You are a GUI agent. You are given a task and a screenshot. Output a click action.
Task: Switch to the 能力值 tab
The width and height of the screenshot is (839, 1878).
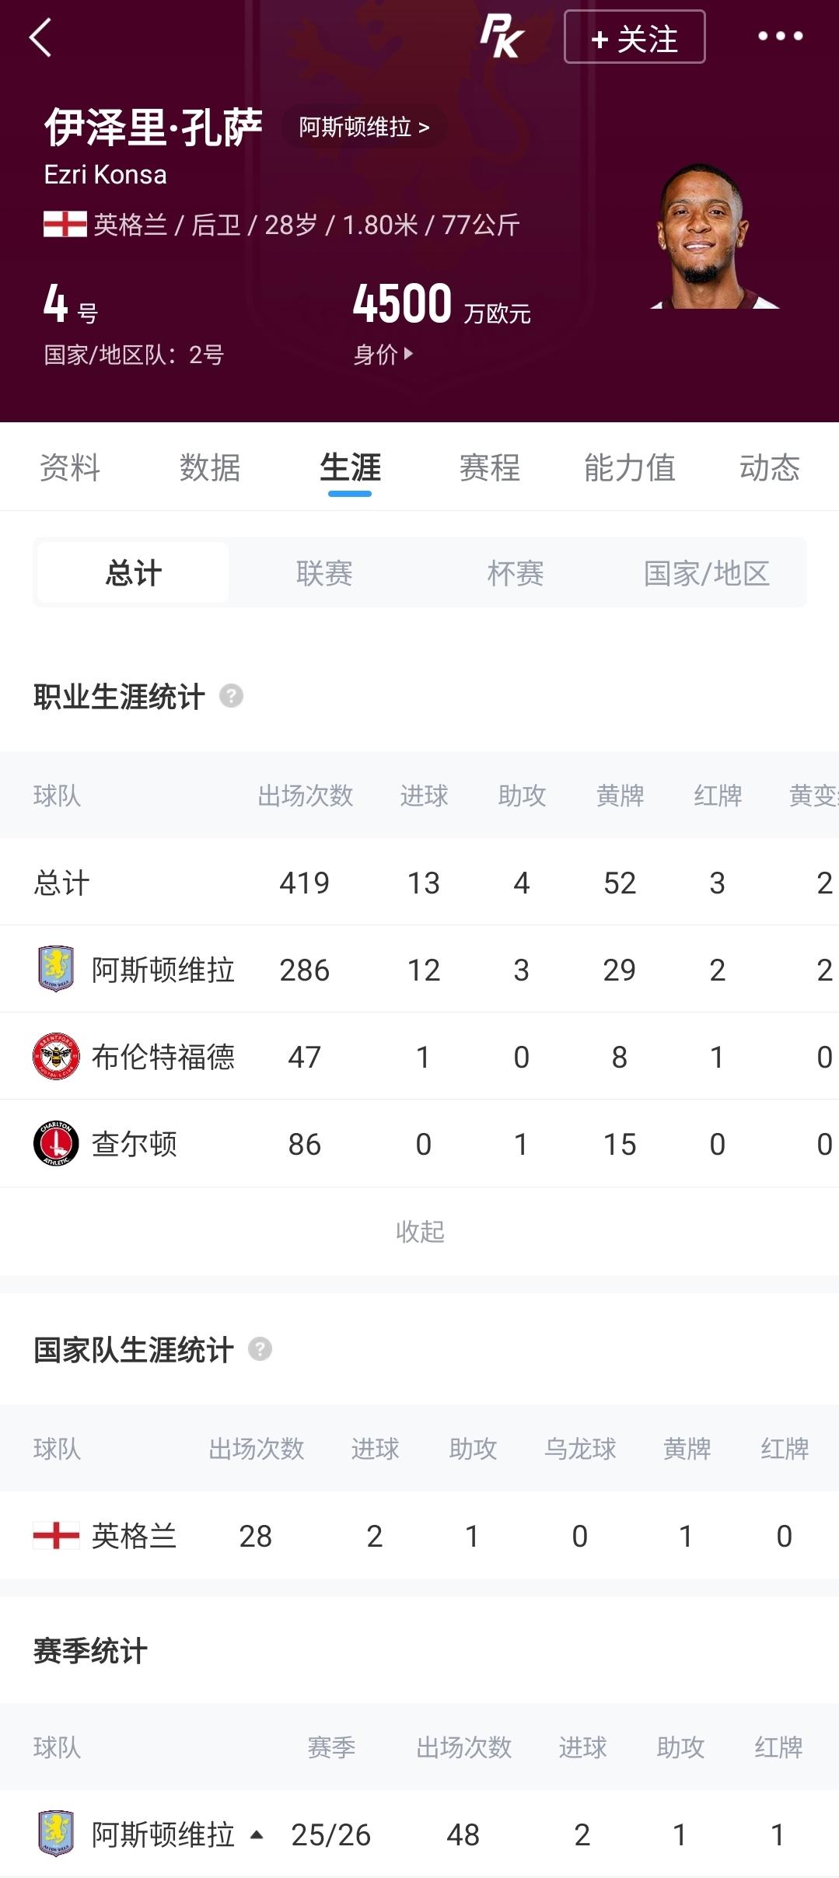click(x=630, y=467)
